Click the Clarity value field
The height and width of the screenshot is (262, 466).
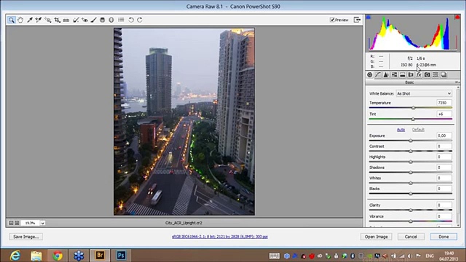[x=444, y=205]
